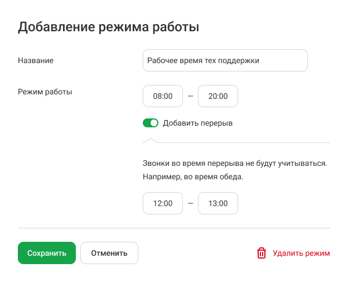
Task: Turn off the Добавить перерыв switch
Action: (x=151, y=123)
